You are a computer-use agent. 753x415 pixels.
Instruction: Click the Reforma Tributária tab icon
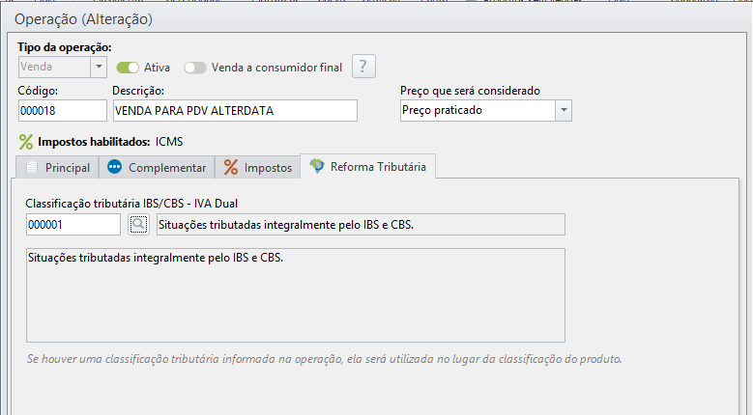316,166
